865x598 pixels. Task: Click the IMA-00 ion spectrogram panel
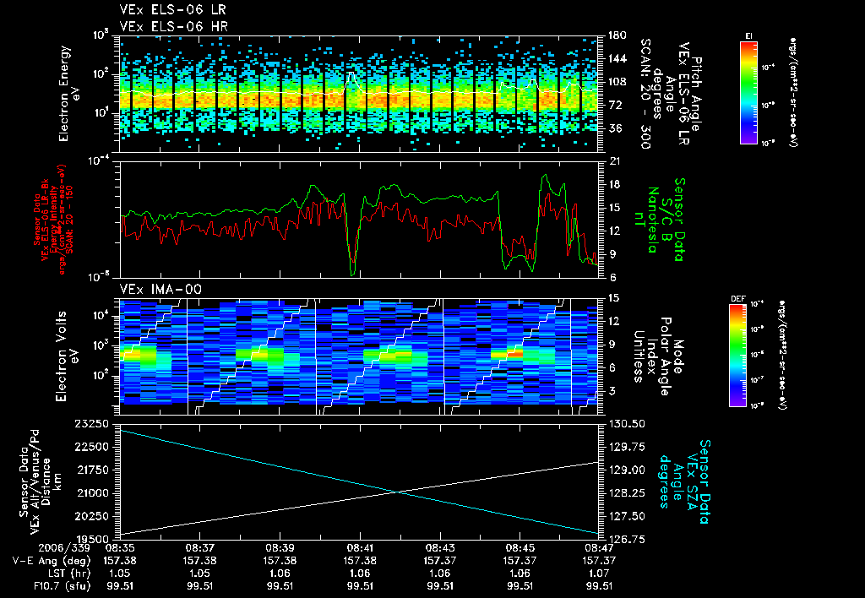359,356
